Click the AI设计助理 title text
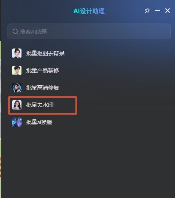175x198 pixels. (89, 11)
